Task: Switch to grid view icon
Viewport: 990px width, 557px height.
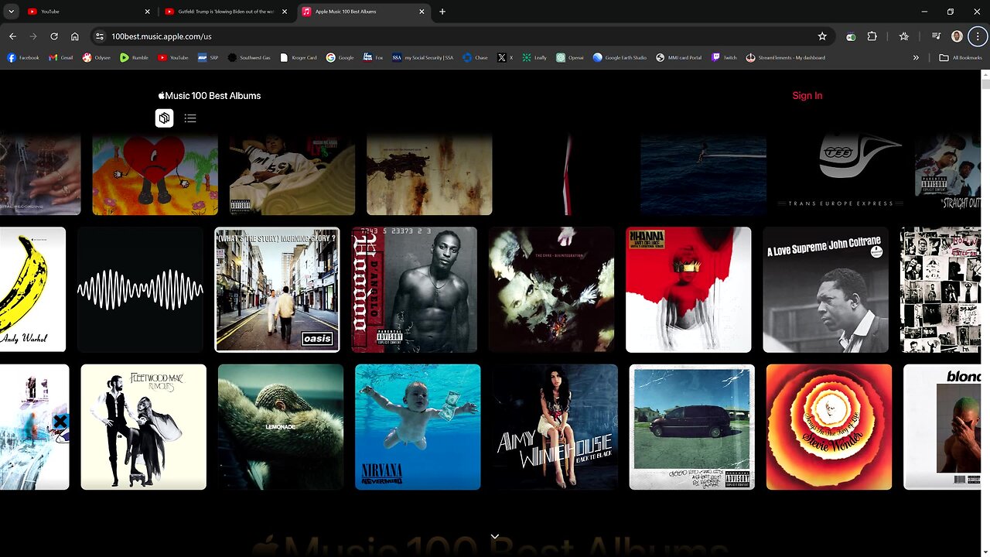Action: click(x=164, y=118)
